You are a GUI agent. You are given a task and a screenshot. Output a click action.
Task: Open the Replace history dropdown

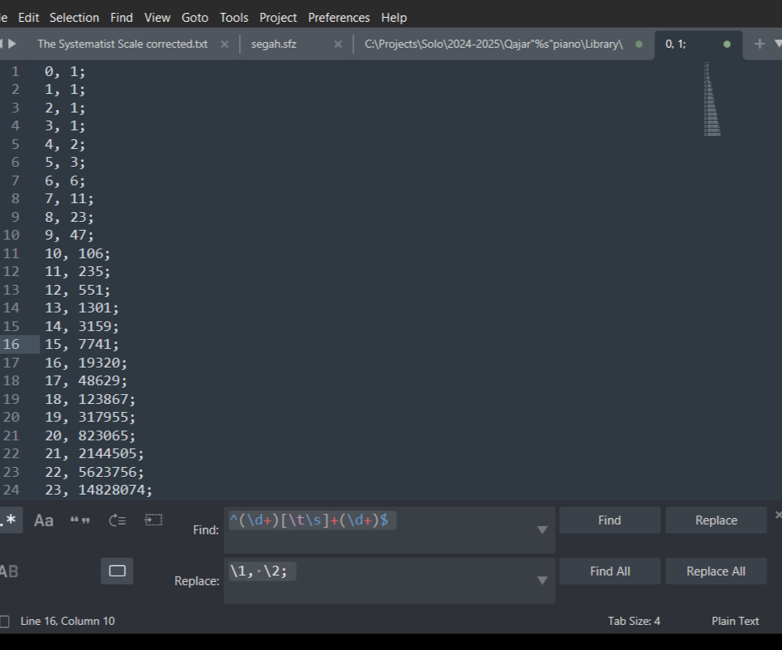pyautogui.click(x=541, y=580)
